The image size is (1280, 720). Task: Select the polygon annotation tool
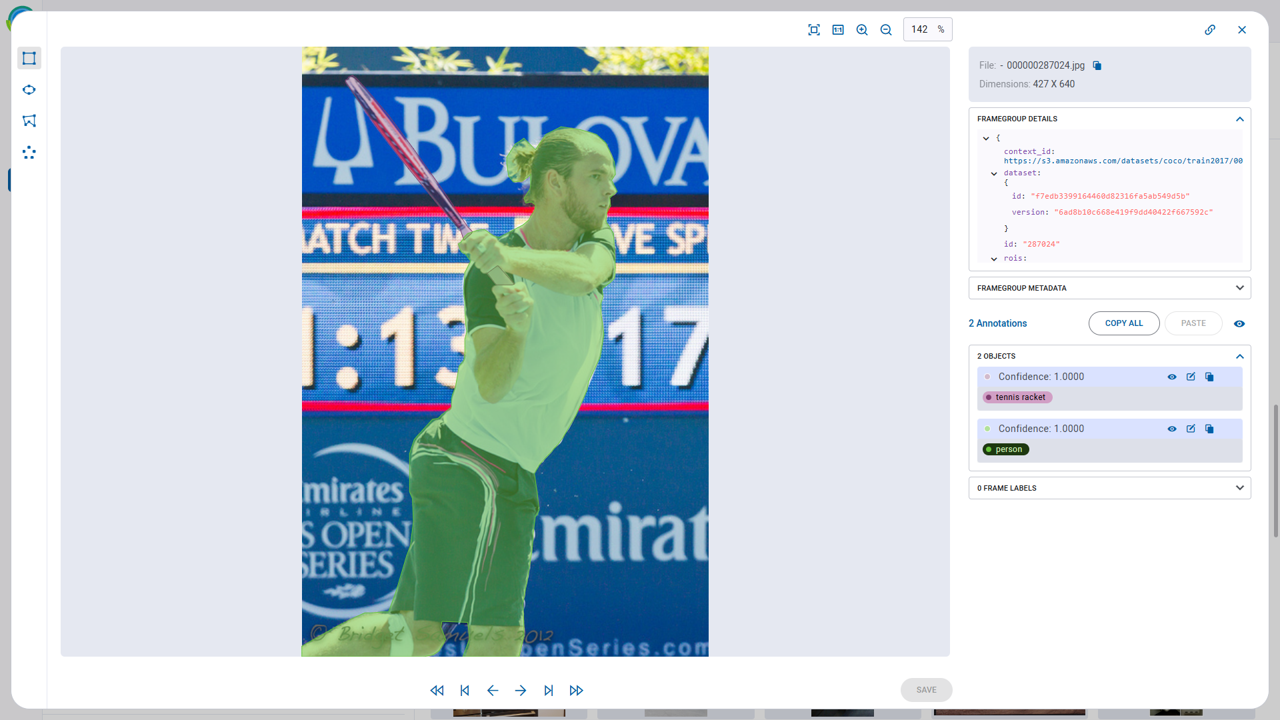(29, 121)
